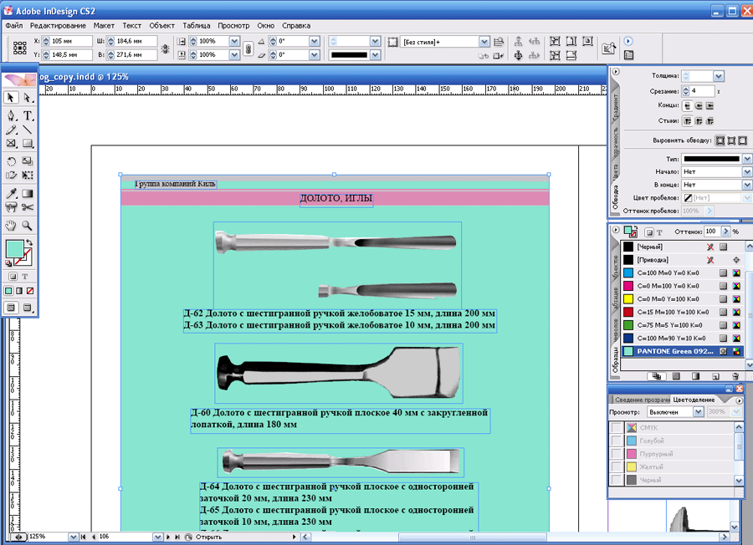753x545 pixels.
Task: Delete swatch with the trash icon
Action: point(735,377)
